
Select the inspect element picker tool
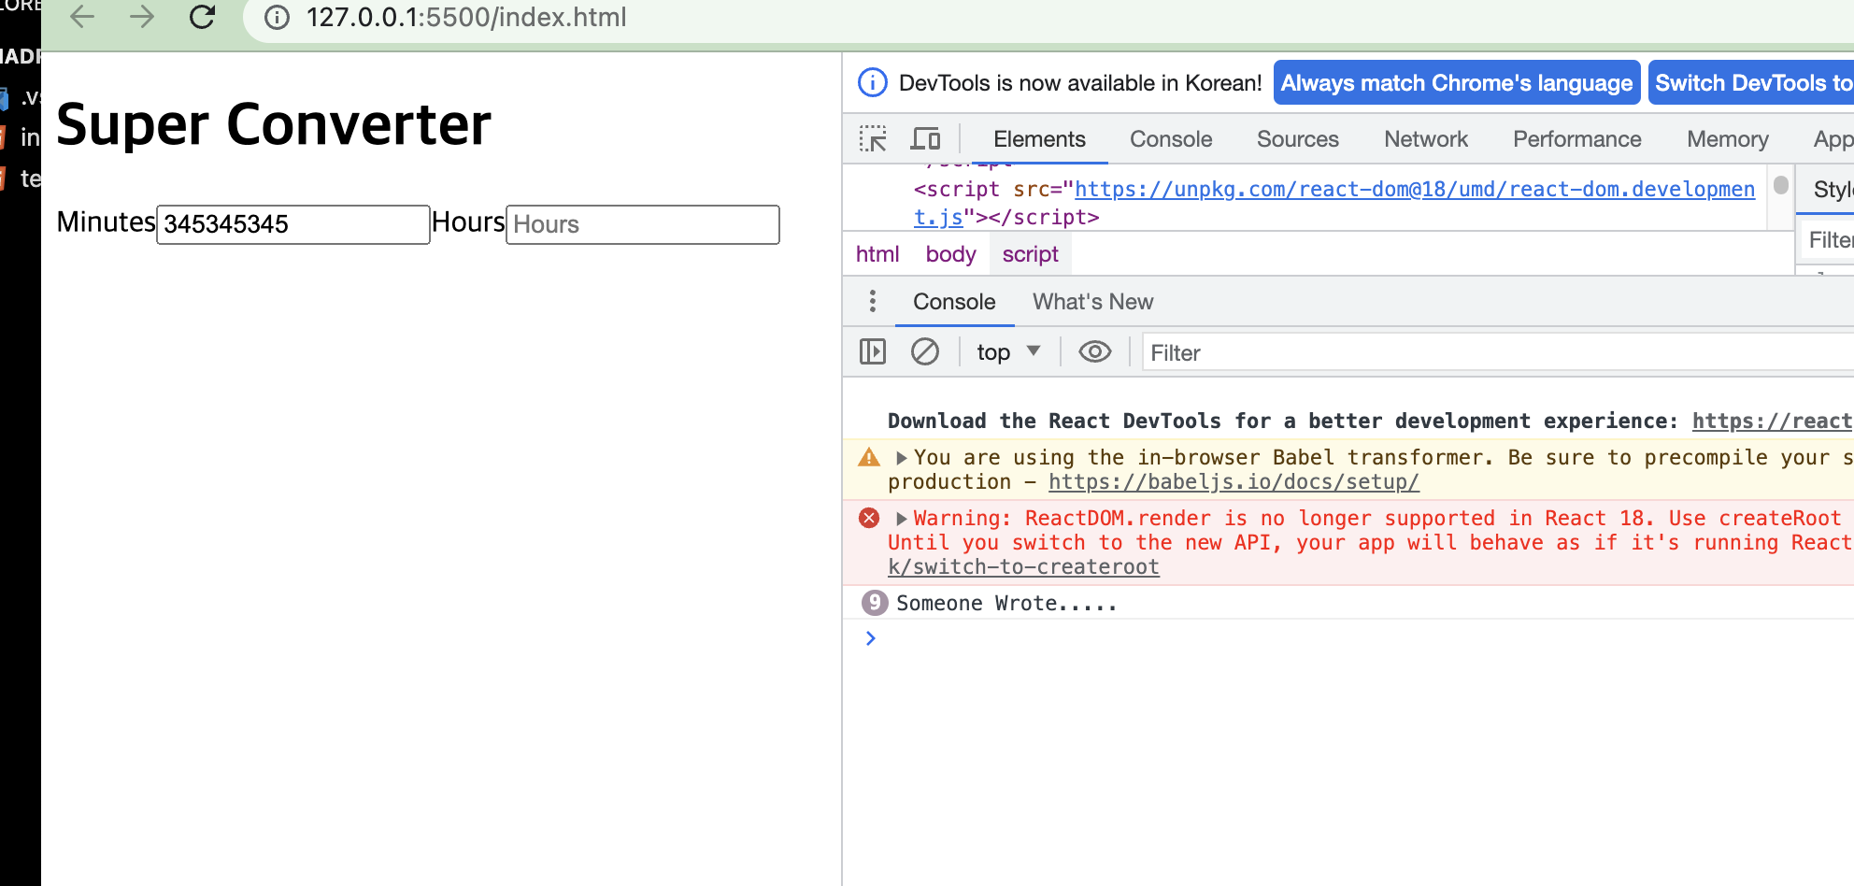[873, 139]
